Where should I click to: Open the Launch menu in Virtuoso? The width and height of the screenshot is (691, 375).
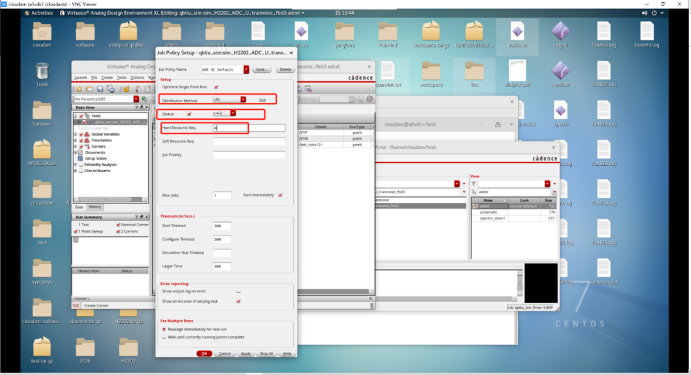coord(81,77)
